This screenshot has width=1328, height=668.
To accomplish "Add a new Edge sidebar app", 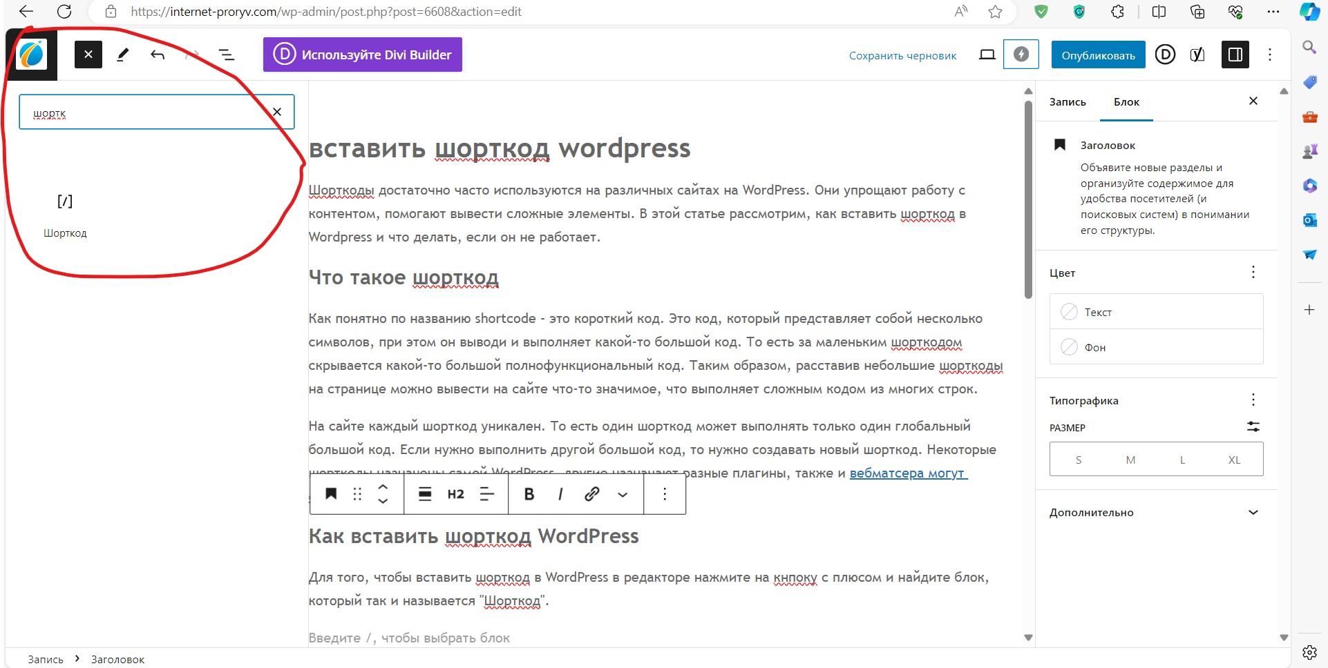I will [1309, 310].
